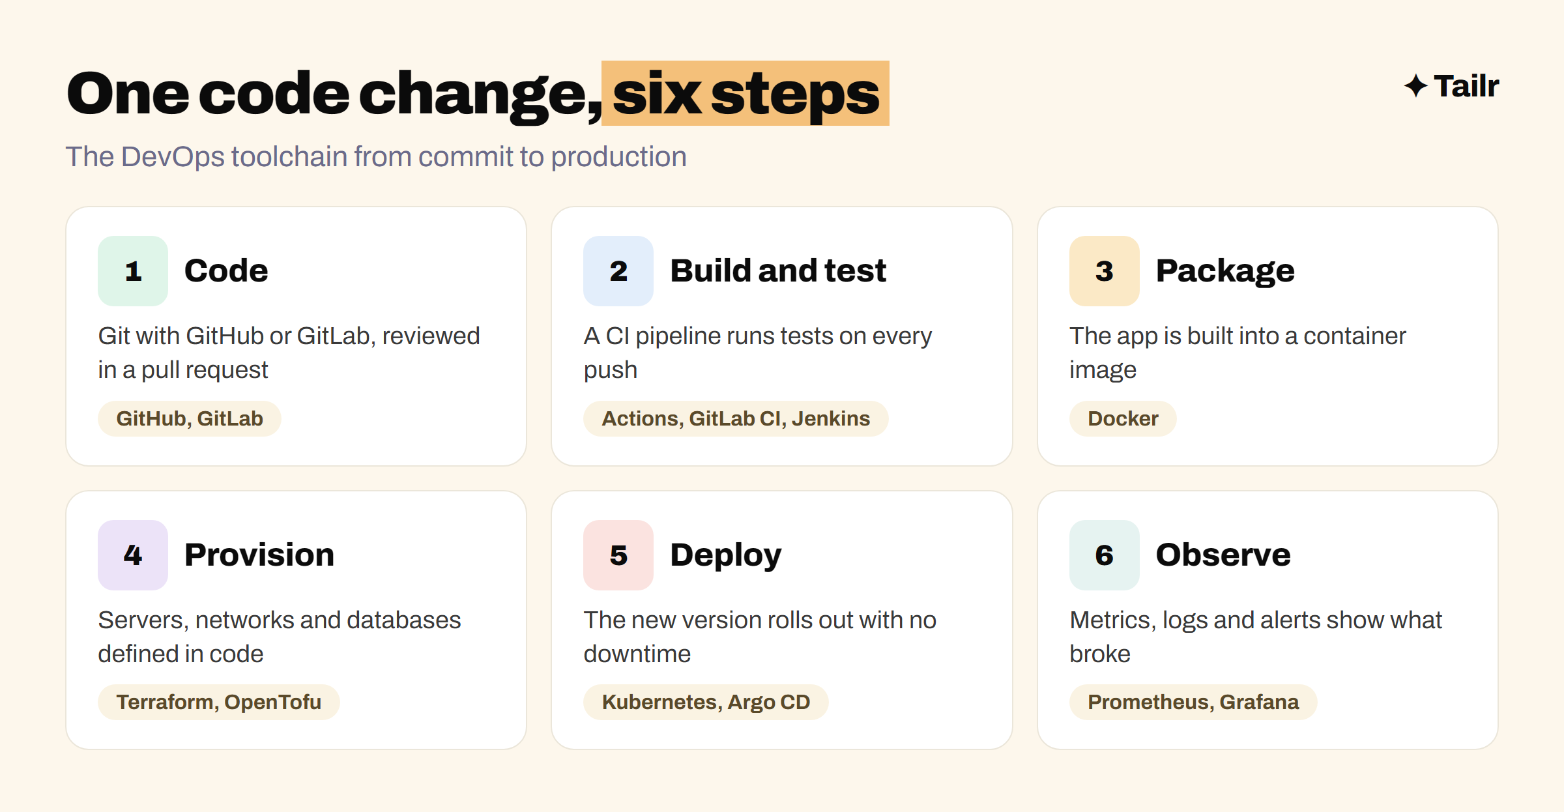Select the 'Terraform, OpenTofu' tag pill
The height and width of the screenshot is (812, 1564).
219,702
